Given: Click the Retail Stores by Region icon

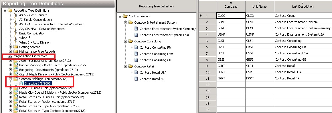Looking at the screenshot, I should [16, 102].
